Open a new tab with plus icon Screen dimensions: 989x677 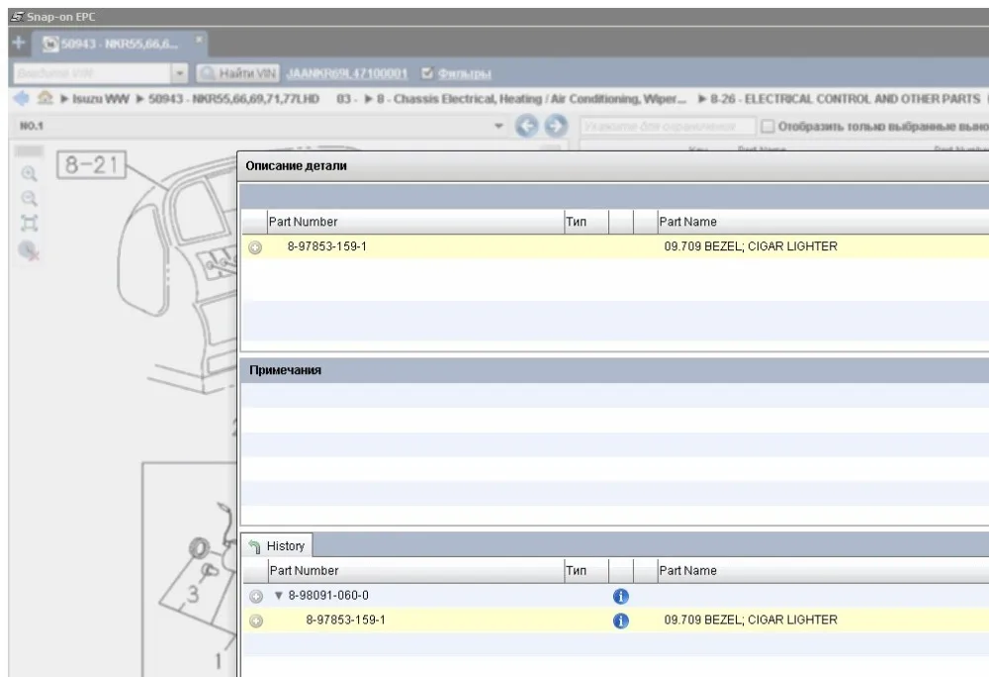pyautogui.click(x=18, y=43)
